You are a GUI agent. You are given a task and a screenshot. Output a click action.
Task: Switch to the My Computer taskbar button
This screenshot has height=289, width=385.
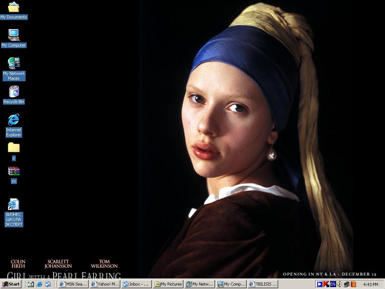[x=231, y=284]
